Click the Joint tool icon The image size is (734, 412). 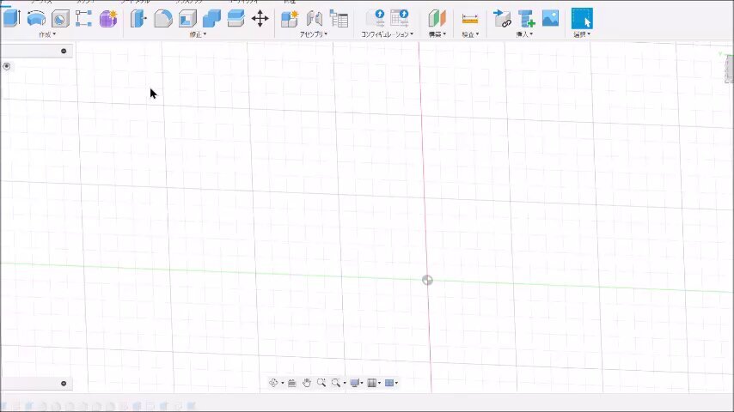tap(314, 19)
